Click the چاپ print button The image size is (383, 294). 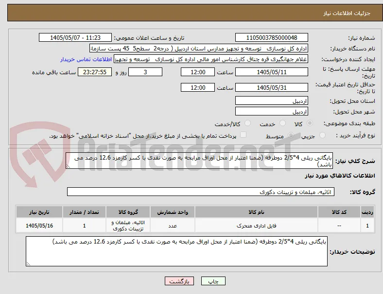[x=213, y=281]
